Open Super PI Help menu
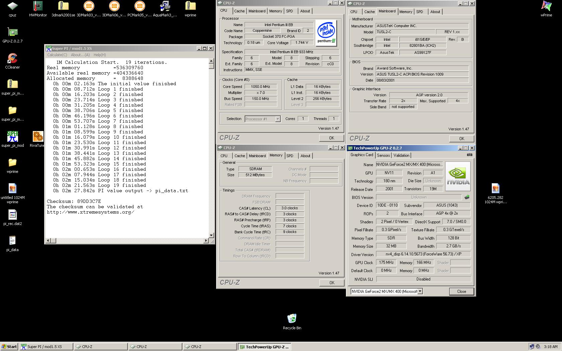 (100, 55)
